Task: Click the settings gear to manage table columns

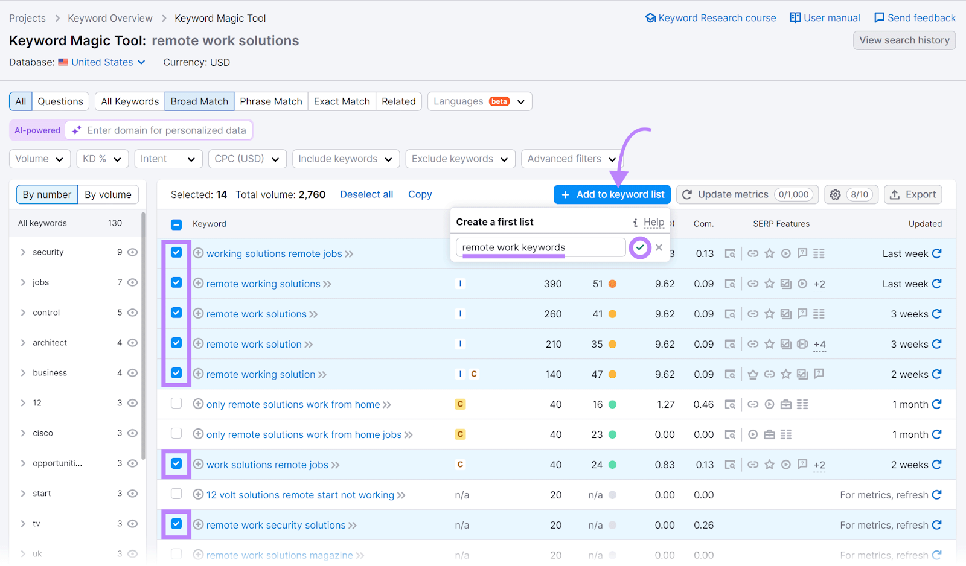Action: (x=835, y=194)
